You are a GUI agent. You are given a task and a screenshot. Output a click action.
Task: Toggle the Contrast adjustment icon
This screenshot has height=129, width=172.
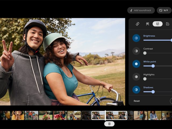(136, 51)
